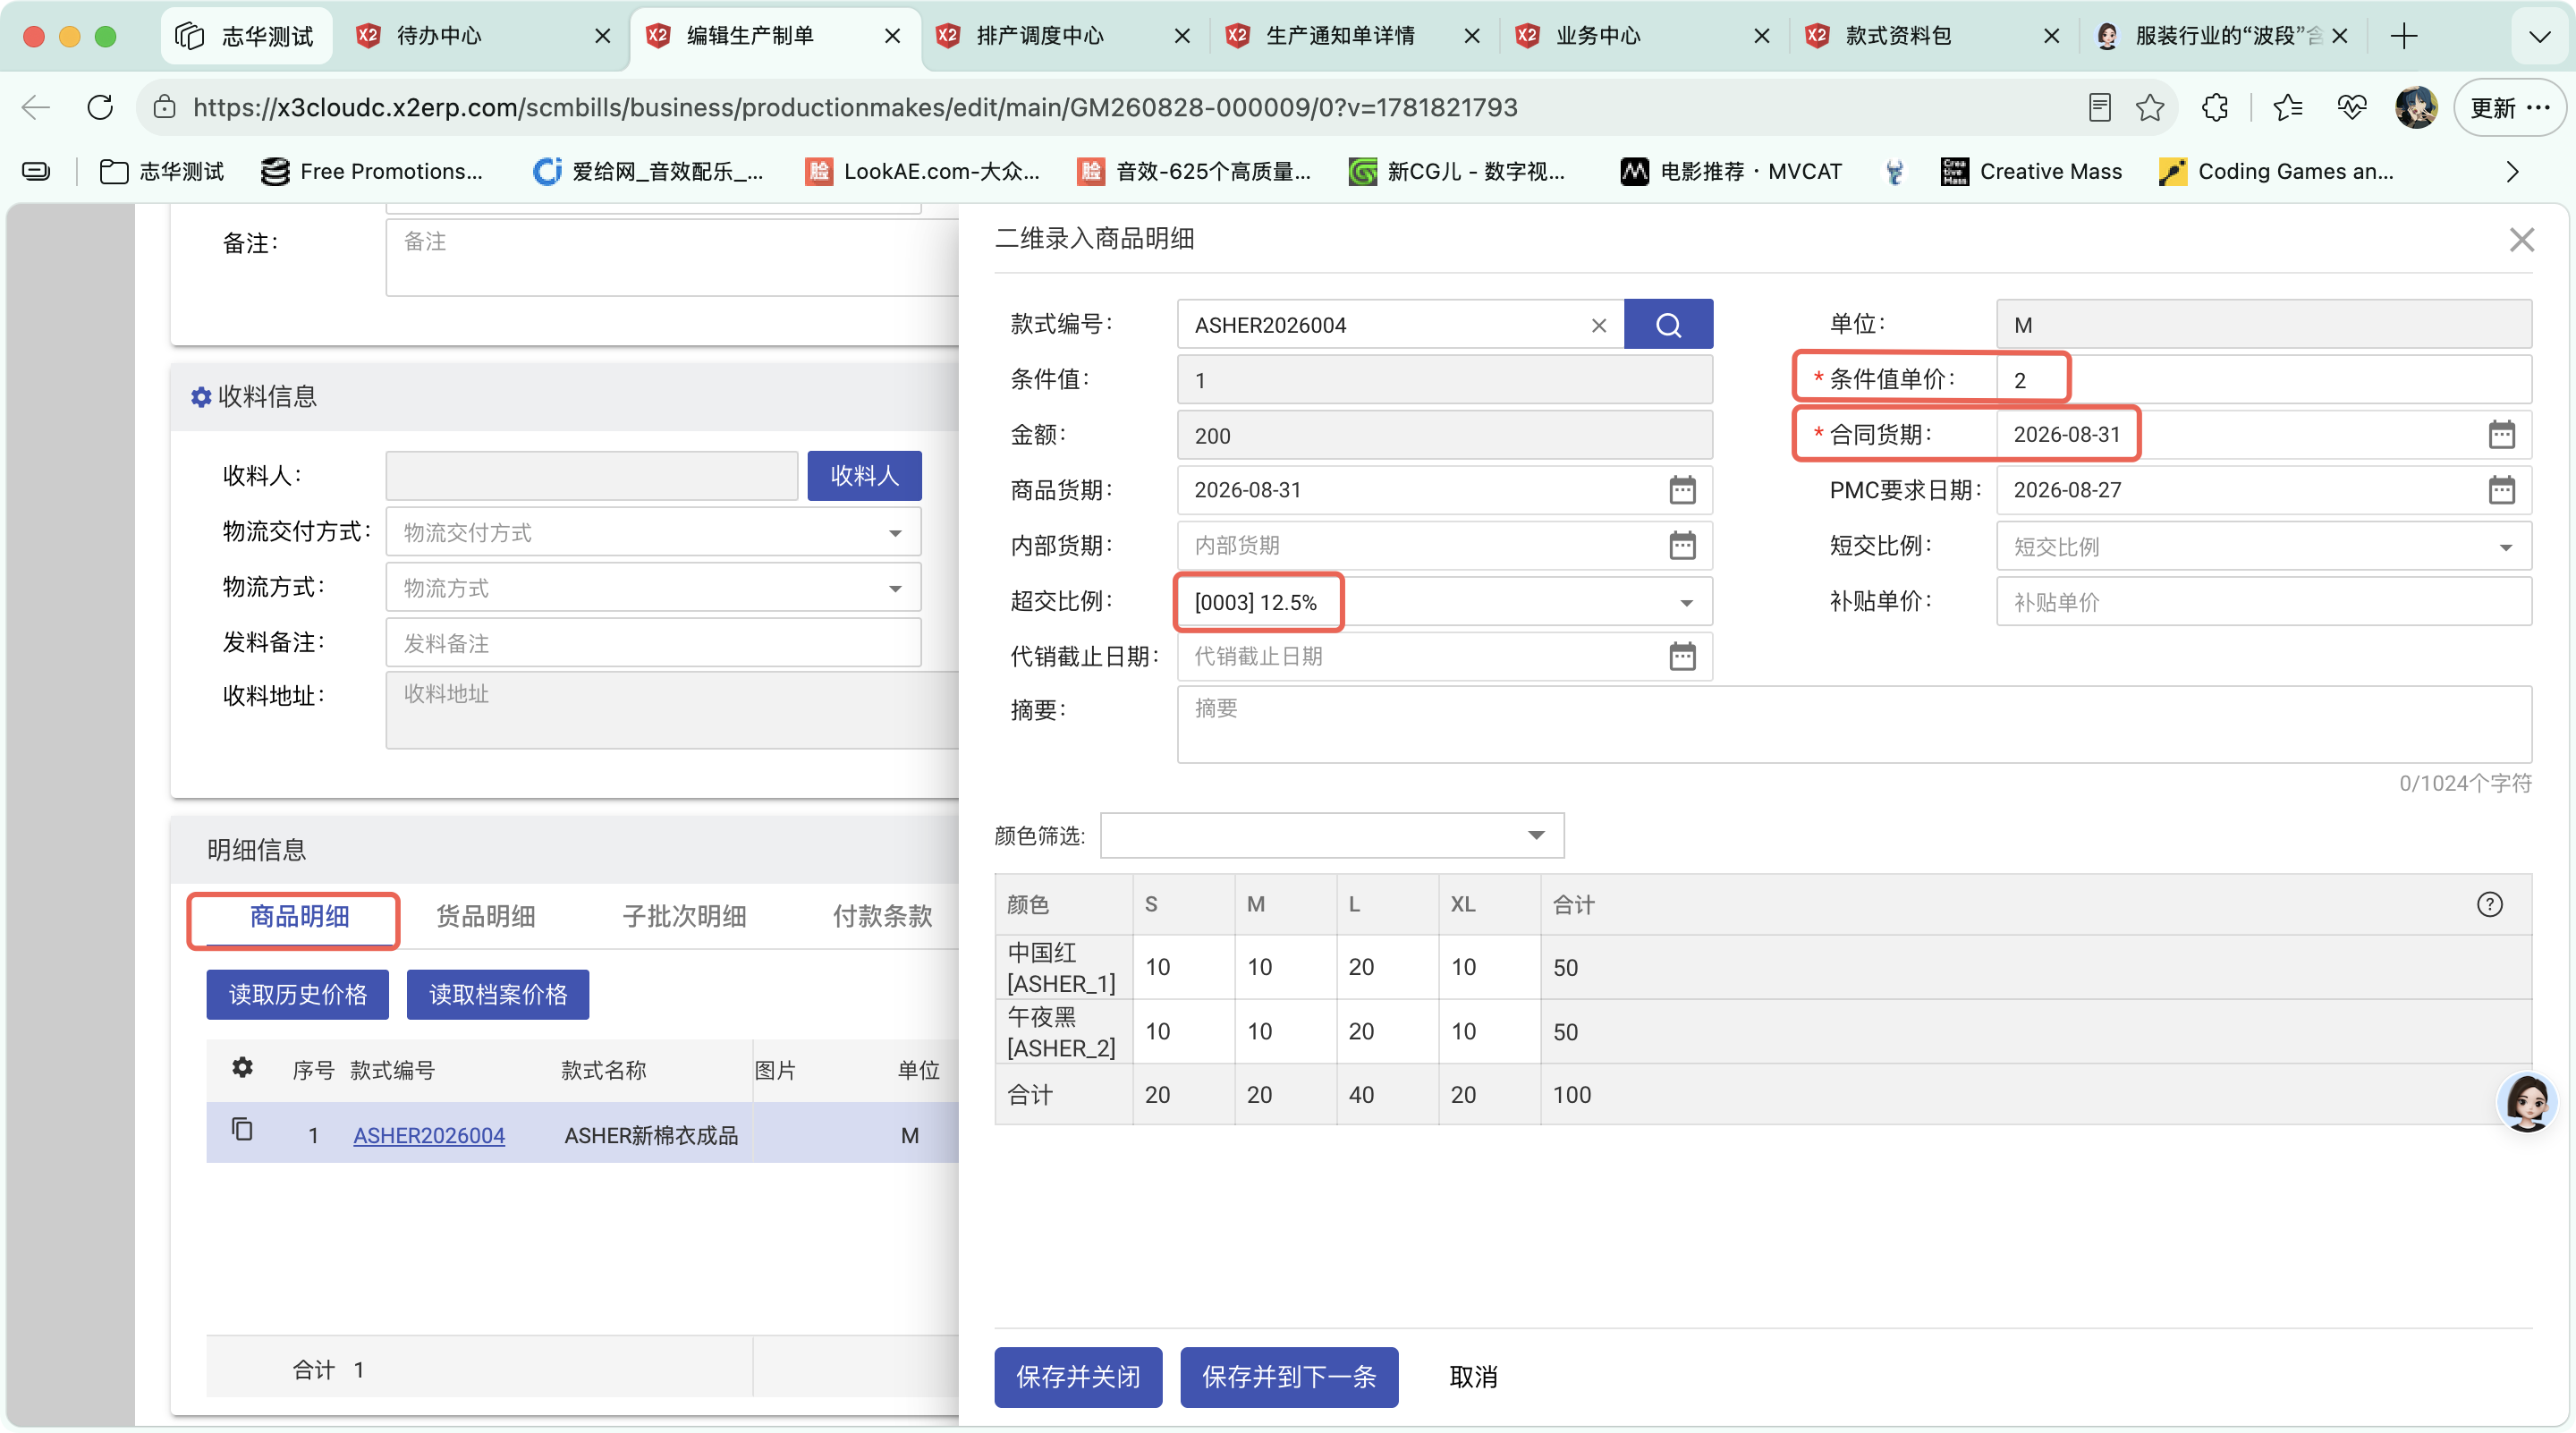2576x1433 pixels.
Task: Click the help question mark icon in size grid
Action: point(2489,905)
